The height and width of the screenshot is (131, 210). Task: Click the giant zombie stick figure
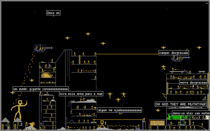tap(19, 110)
